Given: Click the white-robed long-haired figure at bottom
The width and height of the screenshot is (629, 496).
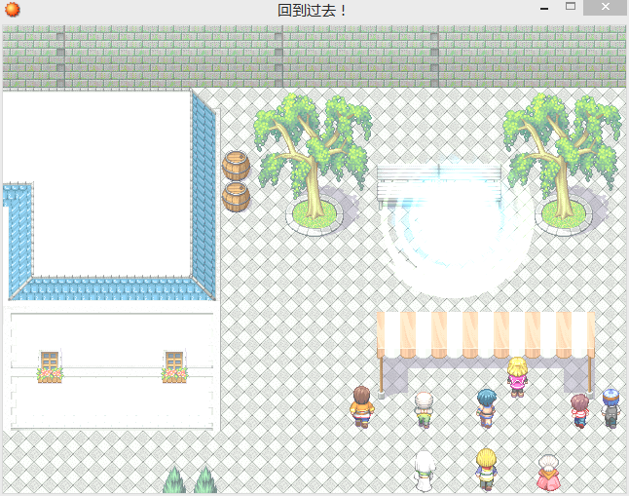Looking at the screenshot, I should [x=425, y=471].
